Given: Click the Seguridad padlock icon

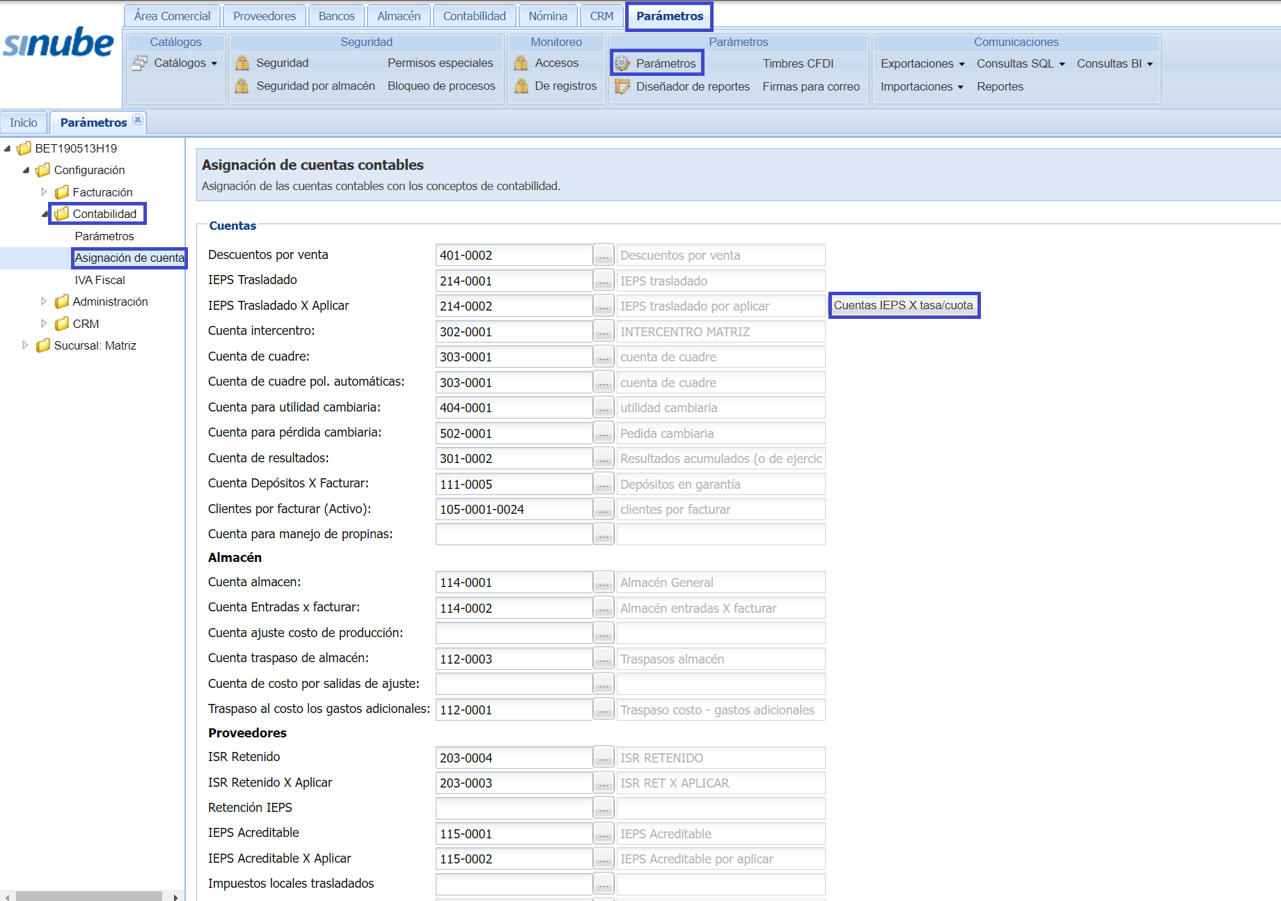Looking at the screenshot, I should [242, 63].
